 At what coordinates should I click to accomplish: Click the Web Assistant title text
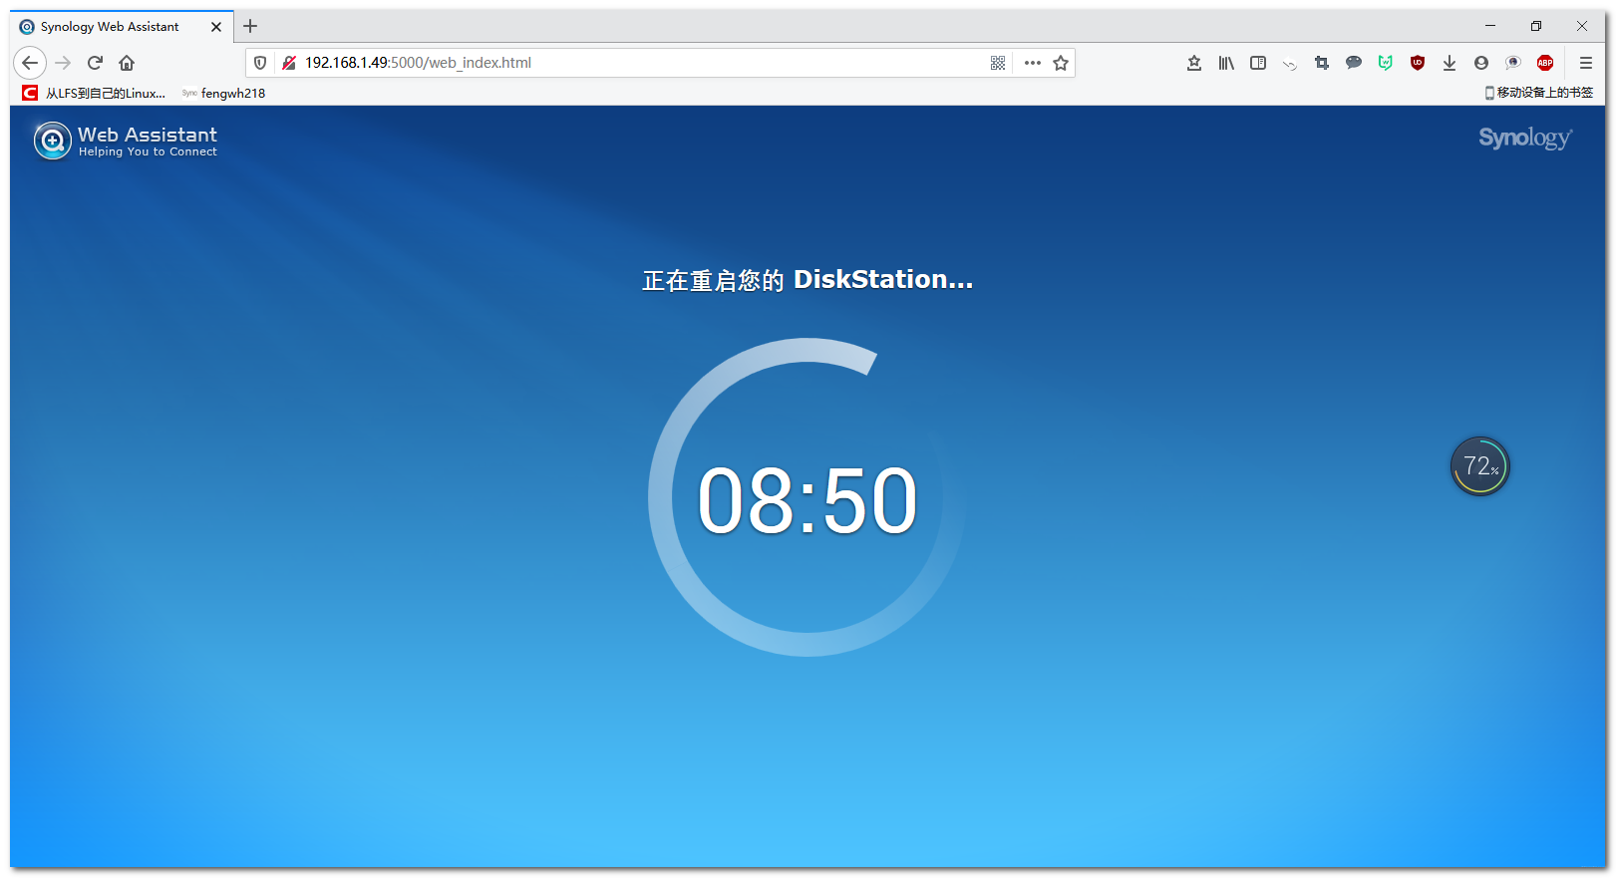(148, 135)
